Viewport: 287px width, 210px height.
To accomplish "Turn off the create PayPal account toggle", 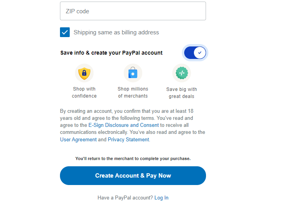I will point(195,53).
